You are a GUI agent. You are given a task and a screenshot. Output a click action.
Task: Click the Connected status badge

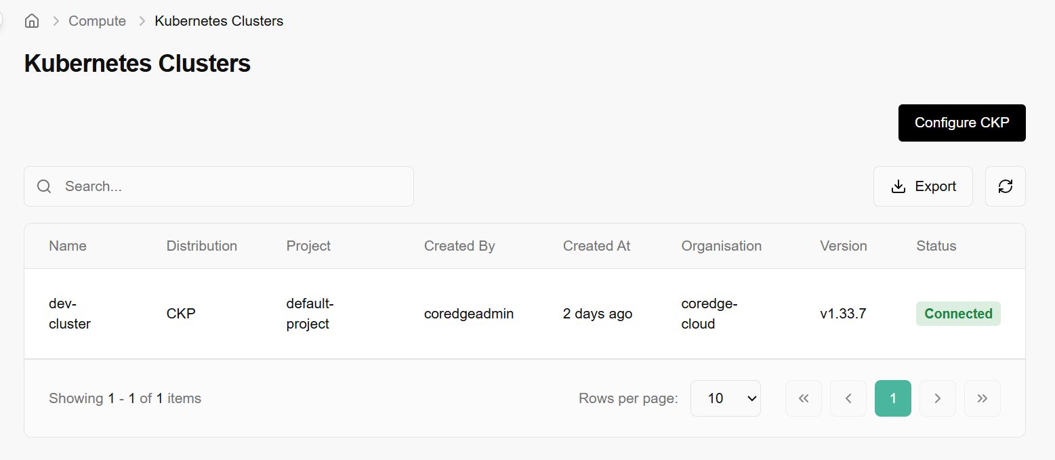tap(958, 314)
